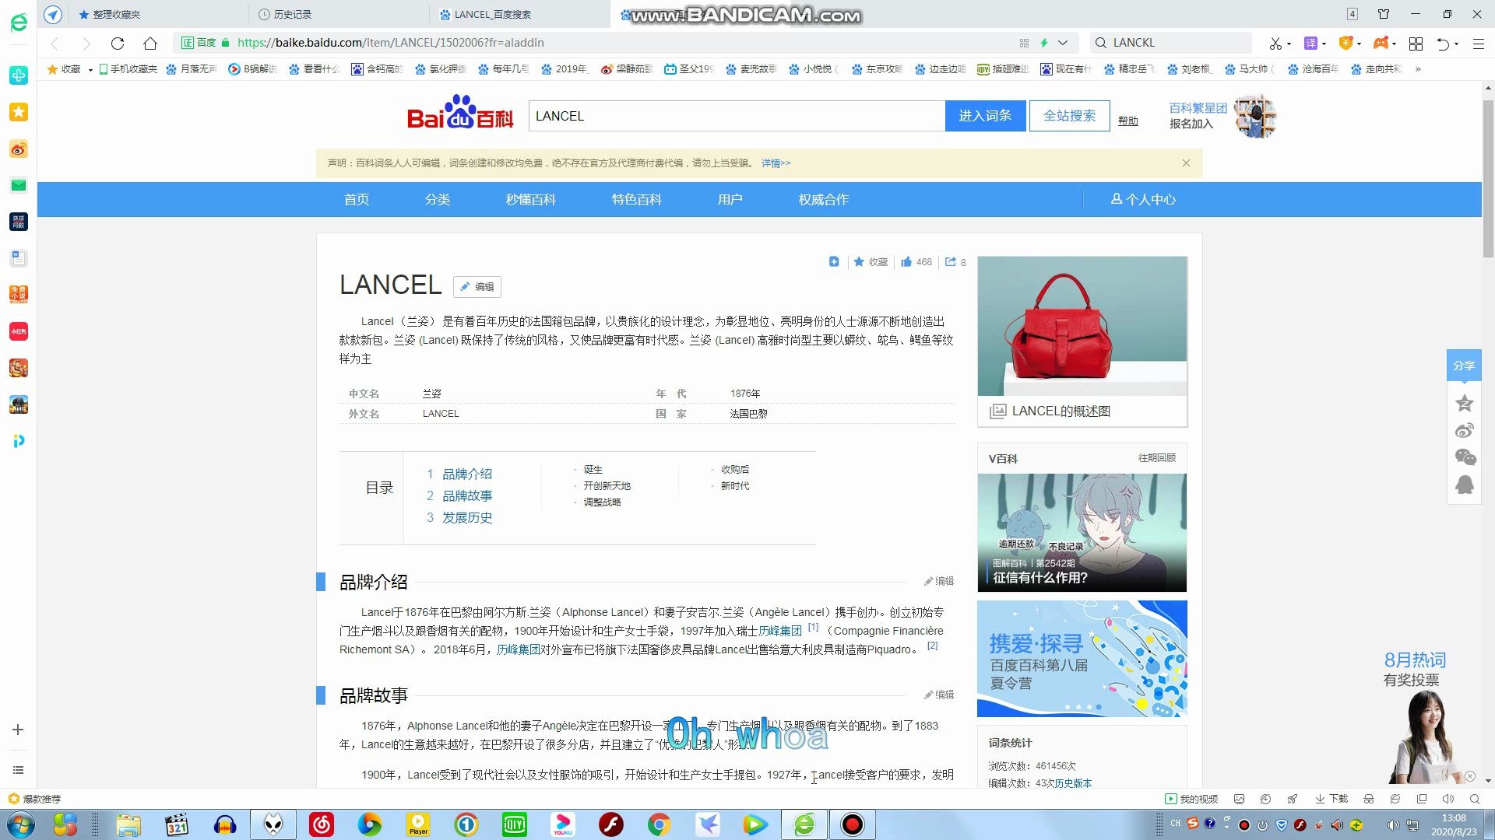Screen dimensions: 1495x840
Task: Open the red handbag overview image
Action: click(1082, 326)
